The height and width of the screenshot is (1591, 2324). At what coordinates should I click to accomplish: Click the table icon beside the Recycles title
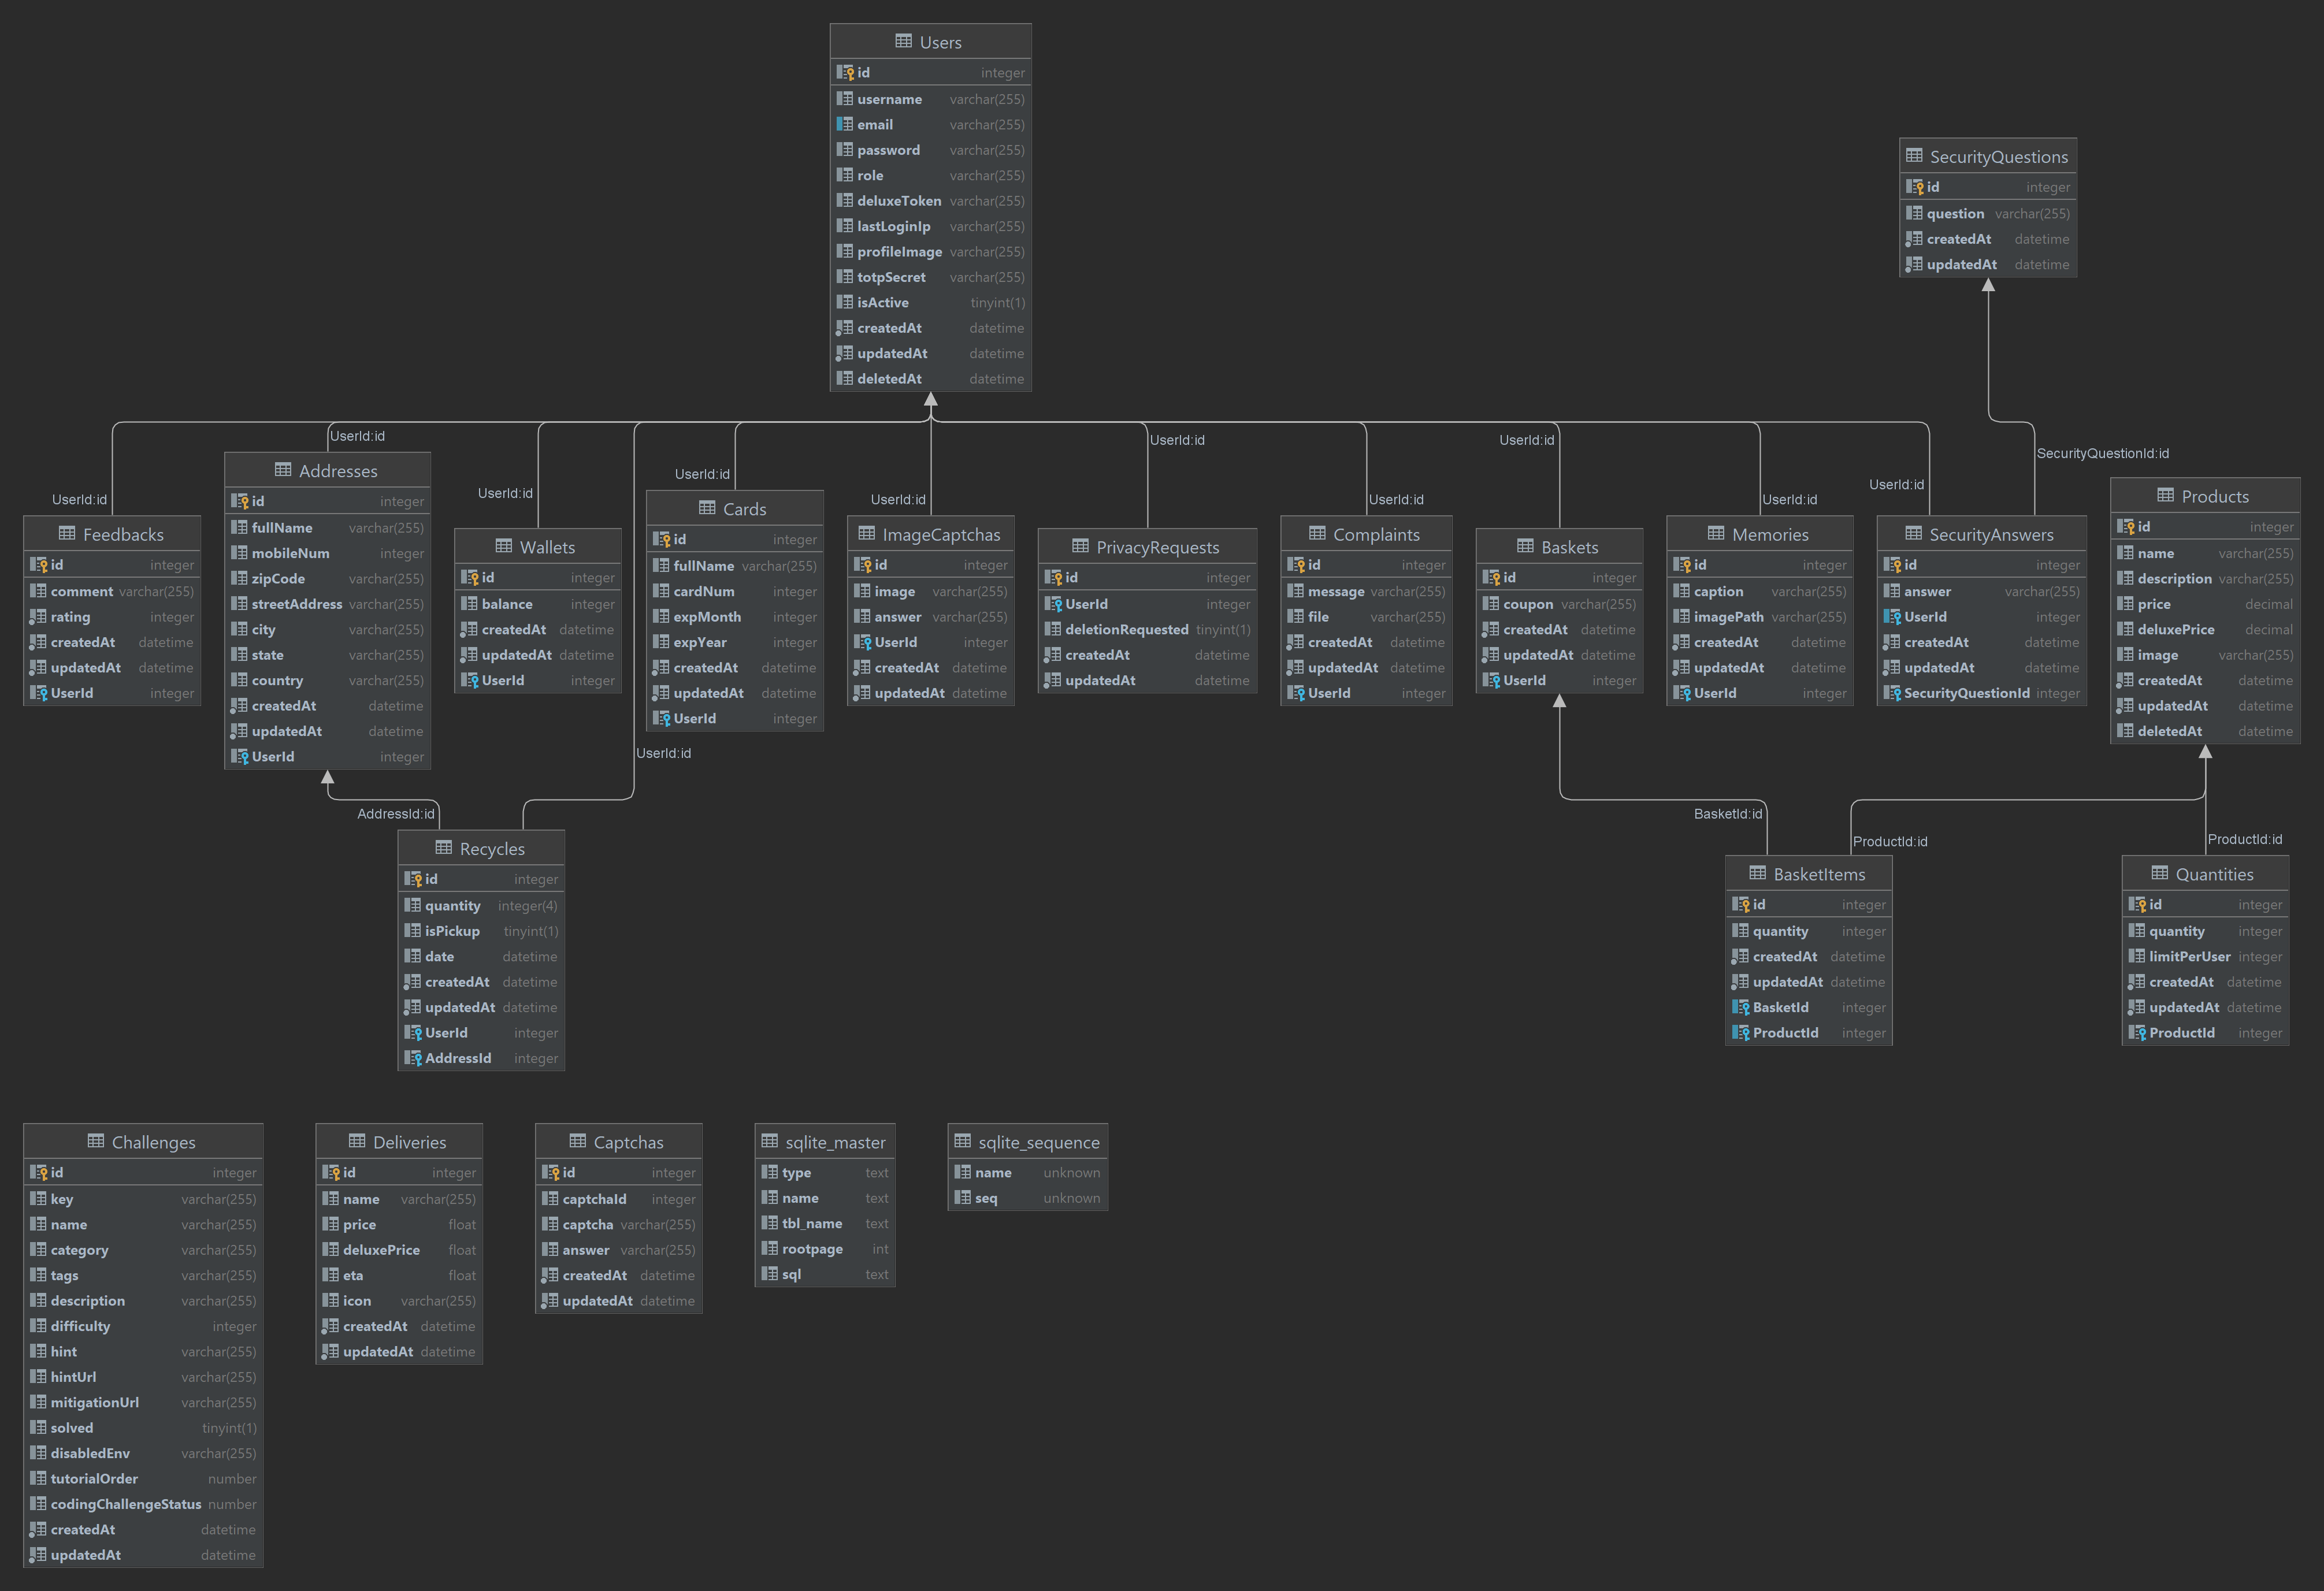point(444,847)
